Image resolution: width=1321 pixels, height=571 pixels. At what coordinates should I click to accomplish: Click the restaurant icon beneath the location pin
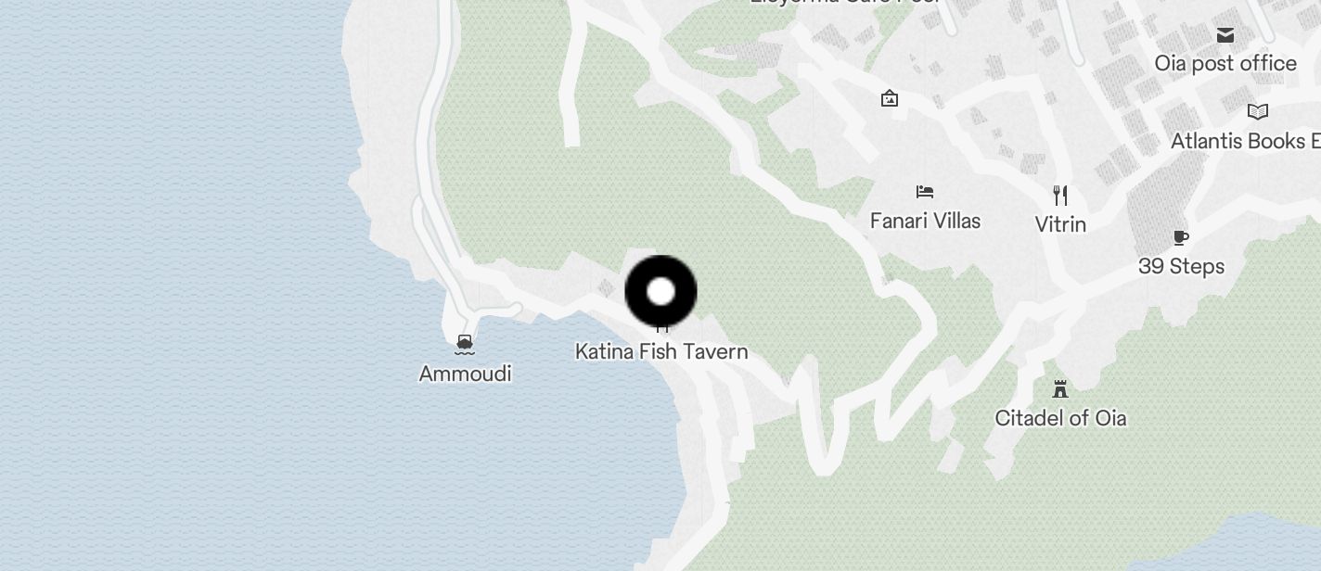pyautogui.click(x=661, y=328)
